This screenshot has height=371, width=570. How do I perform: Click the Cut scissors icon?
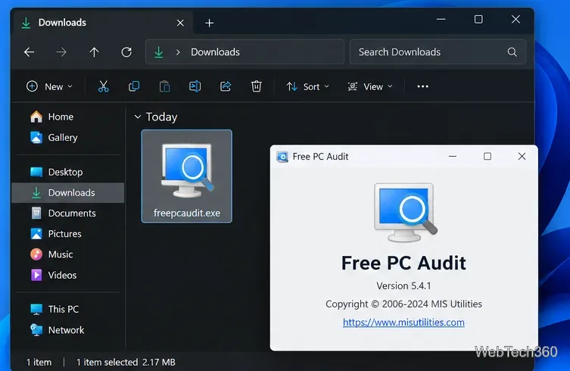(103, 86)
